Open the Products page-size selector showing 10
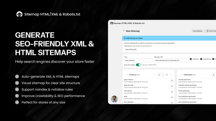The height and width of the screenshot is (121, 216). pyautogui.click(x=161, y=75)
